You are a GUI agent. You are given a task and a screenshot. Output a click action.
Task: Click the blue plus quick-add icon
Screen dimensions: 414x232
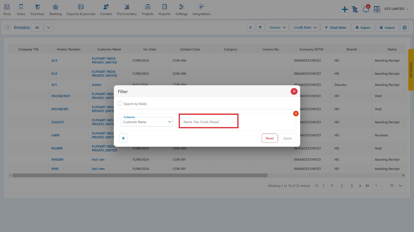pyautogui.click(x=345, y=9)
